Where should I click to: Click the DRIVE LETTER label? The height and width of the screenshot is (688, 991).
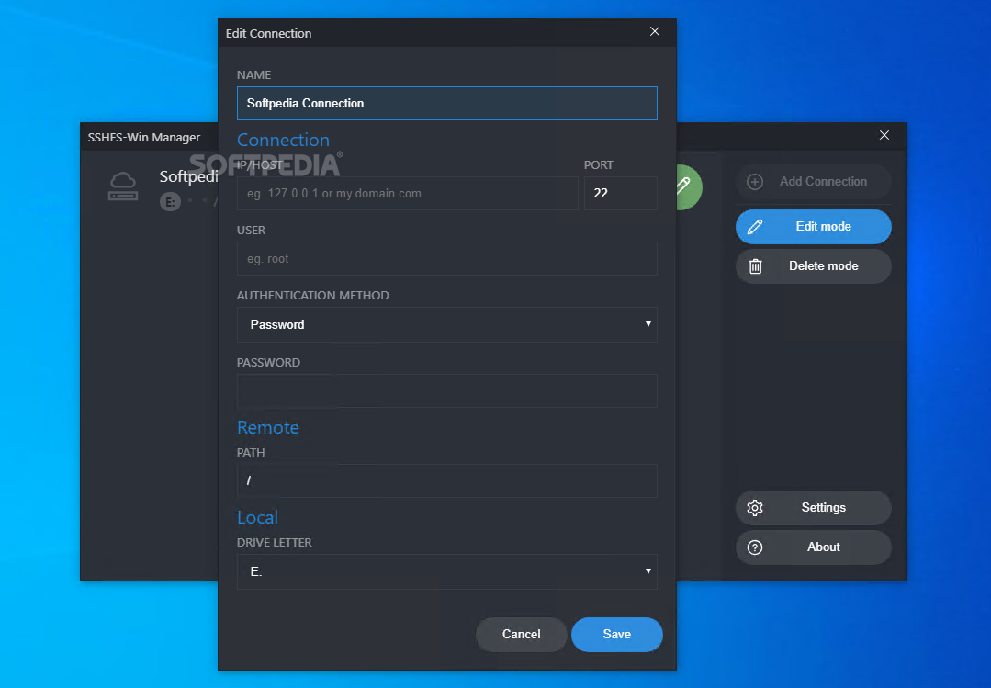[x=275, y=543]
